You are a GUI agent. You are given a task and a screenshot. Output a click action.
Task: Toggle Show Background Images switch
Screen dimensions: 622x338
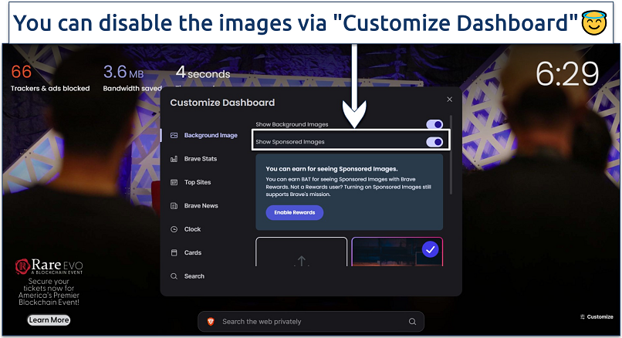point(434,124)
